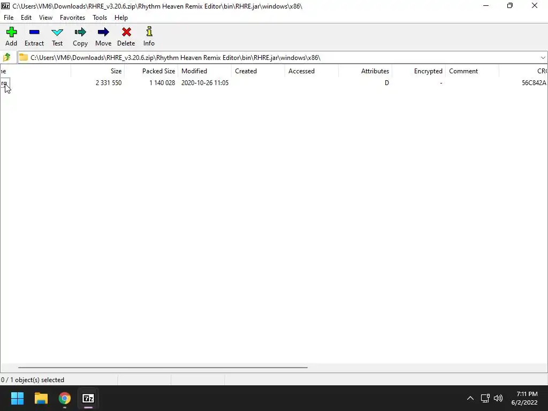Click the '0 / 1 object(s) selected' status
This screenshot has width=548, height=411.
(33, 380)
